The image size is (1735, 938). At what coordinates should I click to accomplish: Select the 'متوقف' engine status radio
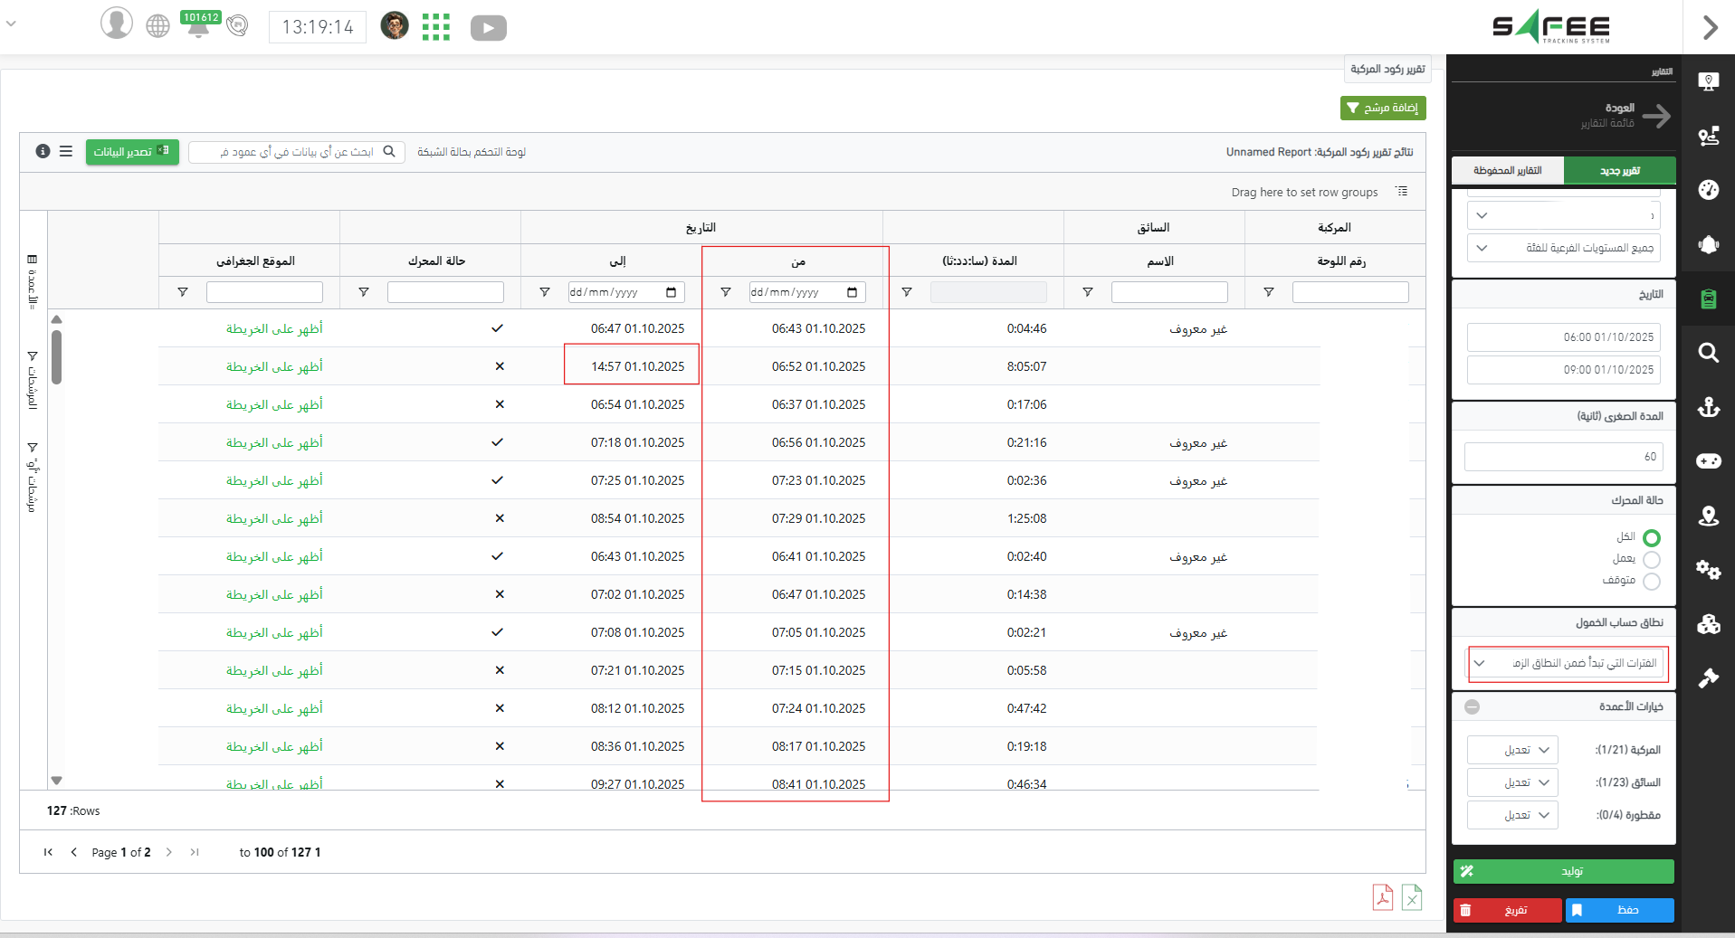coord(1651,581)
